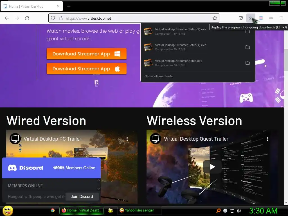Image resolution: width=288 pixels, height=216 pixels.
Task: Open Quest Trailer video options menu
Action: click(267, 139)
